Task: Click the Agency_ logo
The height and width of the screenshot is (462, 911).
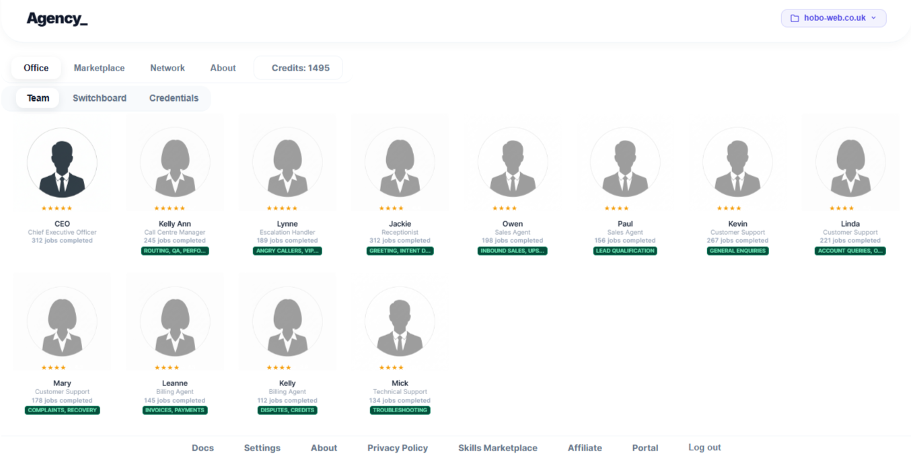Action: [x=57, y=19]
